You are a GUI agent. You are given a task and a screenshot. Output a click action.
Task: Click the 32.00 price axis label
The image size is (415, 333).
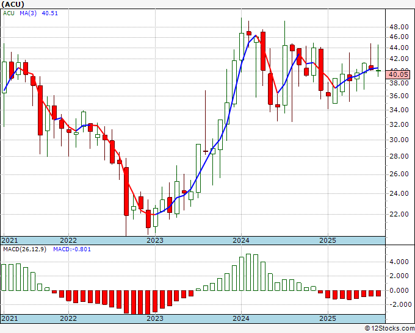(399, 124)
